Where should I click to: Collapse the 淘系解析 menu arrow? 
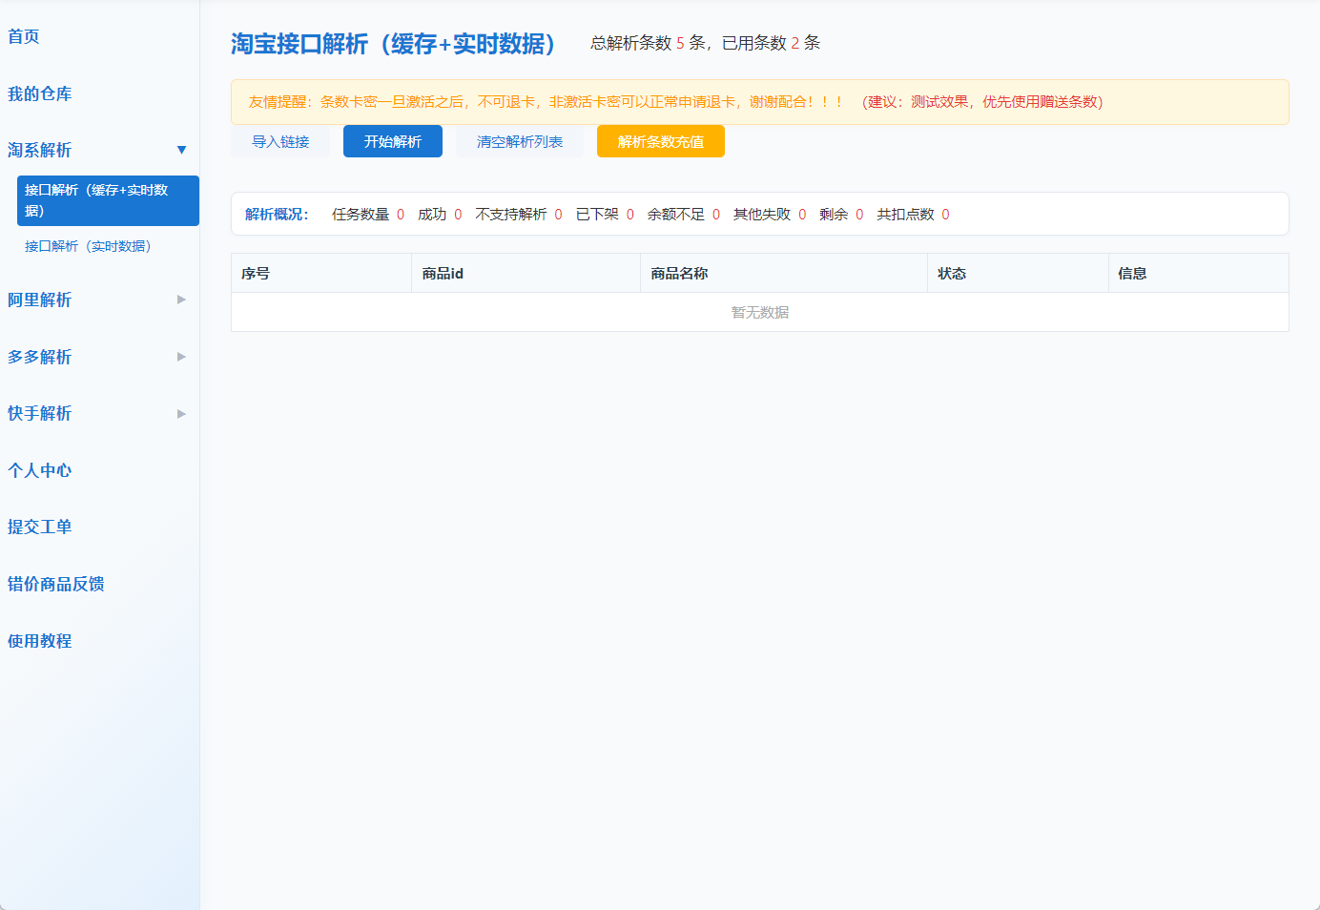[x=181, y=150]
